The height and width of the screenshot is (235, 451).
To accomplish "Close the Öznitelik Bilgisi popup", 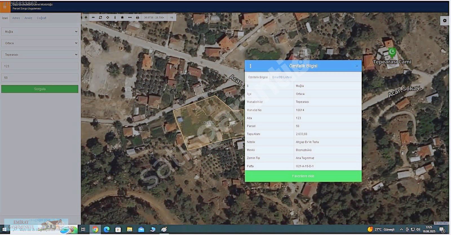I will click(x=357, y=66).
